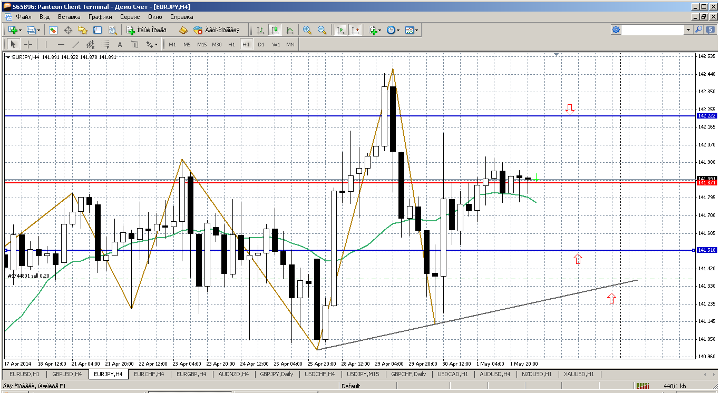Open the periodicity clock dropdown

(393, 30)
